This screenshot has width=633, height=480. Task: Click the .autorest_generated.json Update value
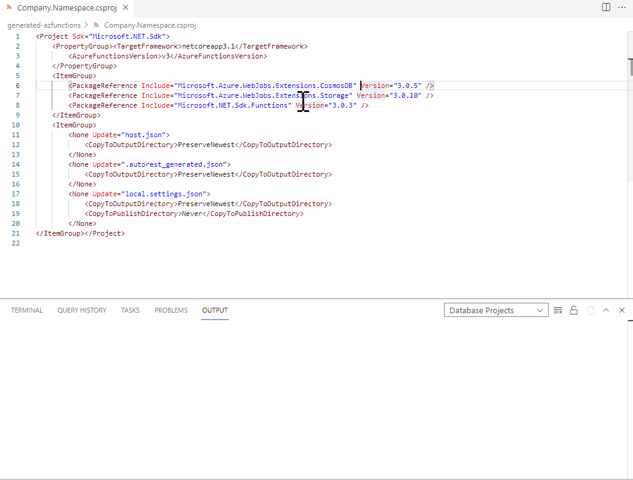click(x=174, y=164)
